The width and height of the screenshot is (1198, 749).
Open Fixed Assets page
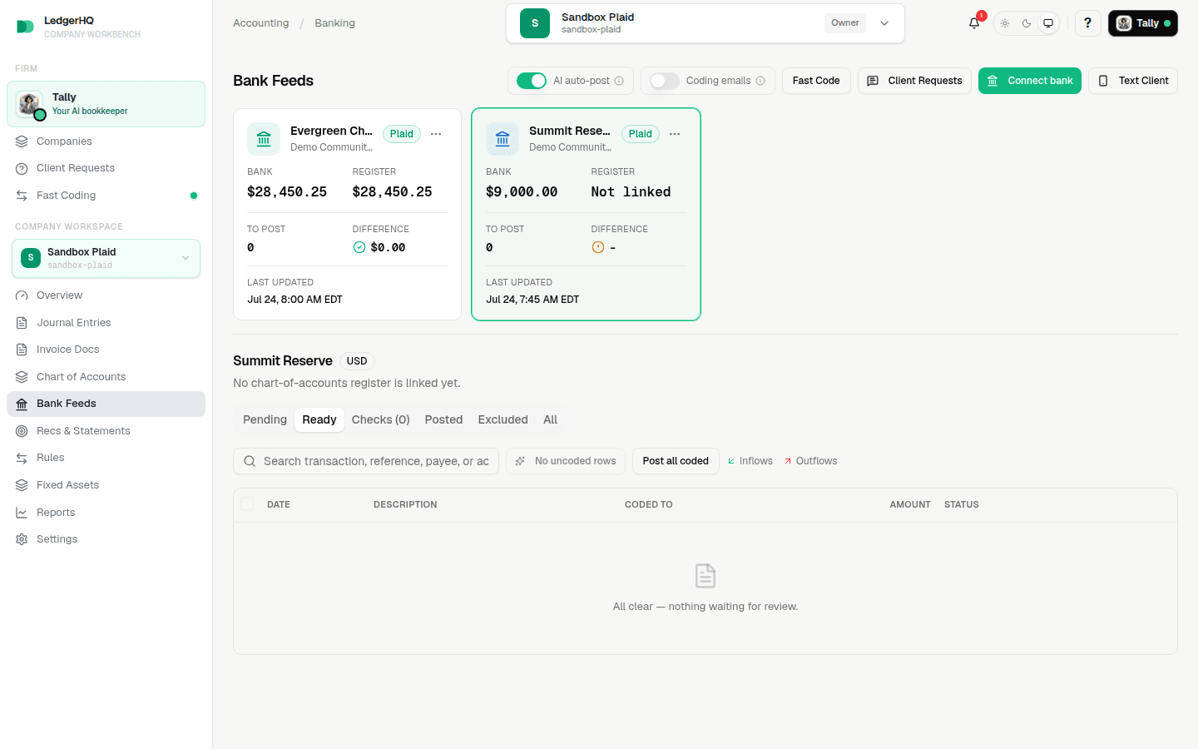[106, 485]
